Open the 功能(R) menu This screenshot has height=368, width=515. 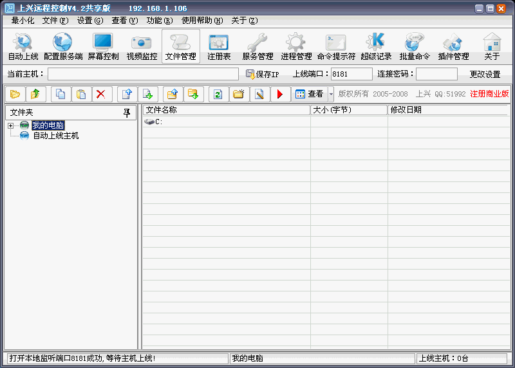pyautogui.click(x=159, y=21)
